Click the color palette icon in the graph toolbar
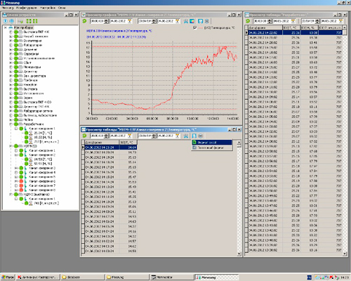Image resolution: width=351 pixels, height=281 pixels. coord(192,21)
